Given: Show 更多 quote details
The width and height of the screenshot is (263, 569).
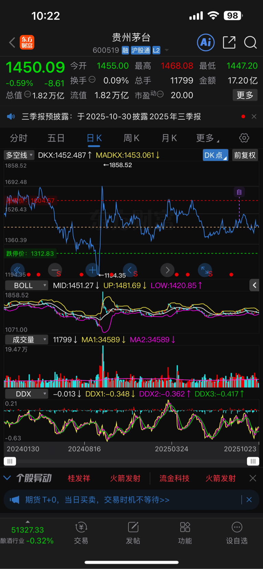Looking at the screenshot, I should (245, 95).
